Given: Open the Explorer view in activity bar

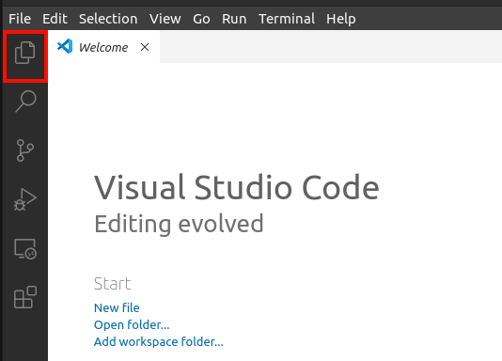Looking at the screenshot, I should point(25,53).
